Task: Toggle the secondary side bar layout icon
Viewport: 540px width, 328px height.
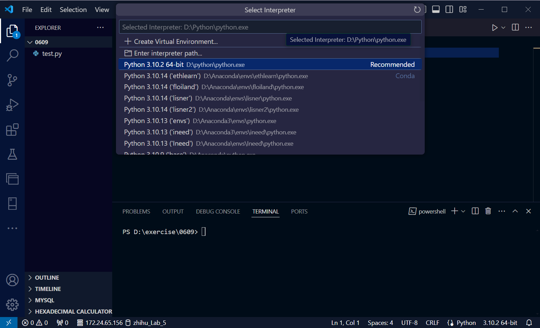Action: pyautogui.click(x=449, y=10)
